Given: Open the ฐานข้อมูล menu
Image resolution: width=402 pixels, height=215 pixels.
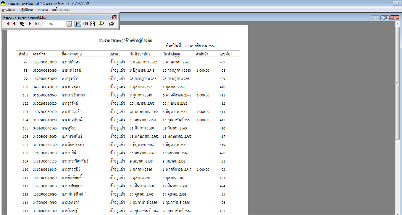Looking at the screenshot, I should point(9,10).
